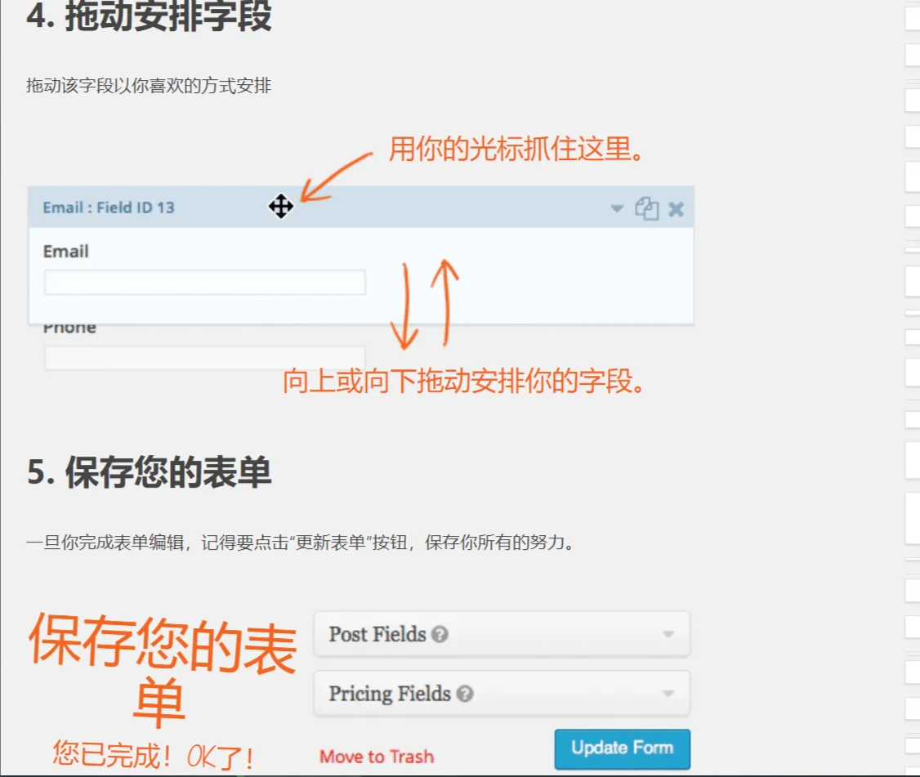
Task: Click the Email text input box
Action: tap(205, 282)
